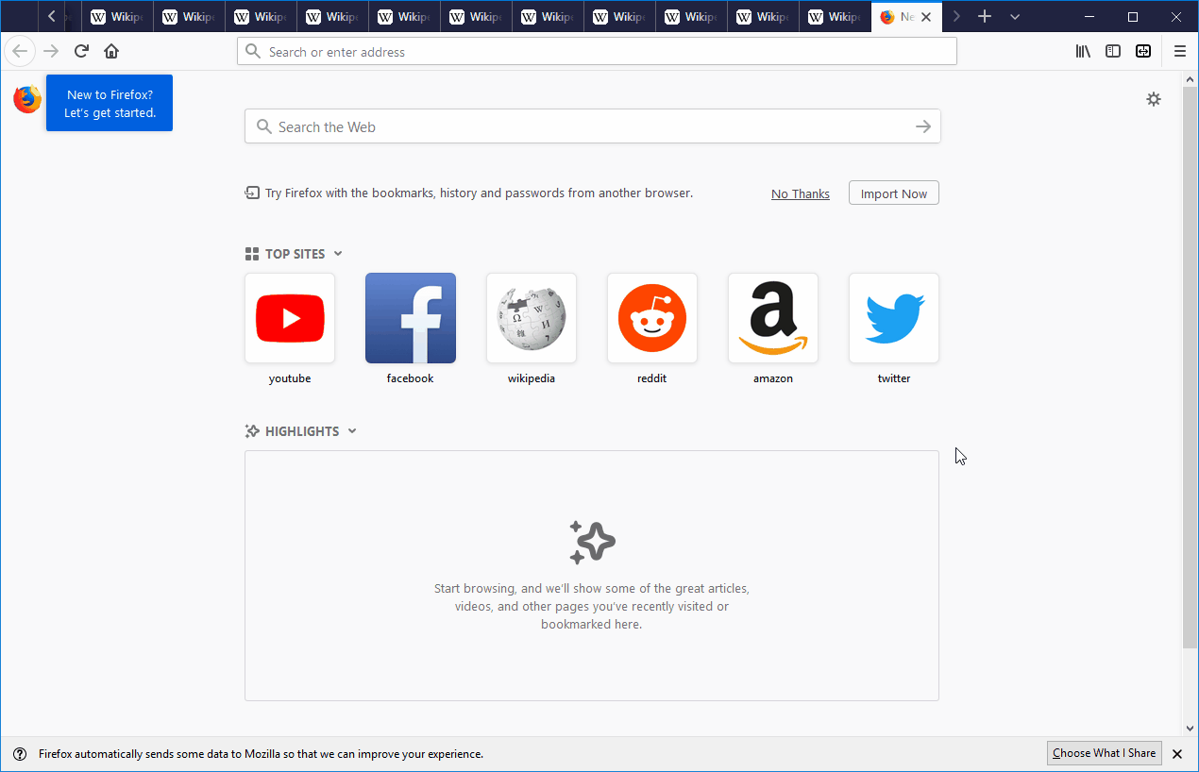Open the Library bookshelf icon

tap(1083, 51)
